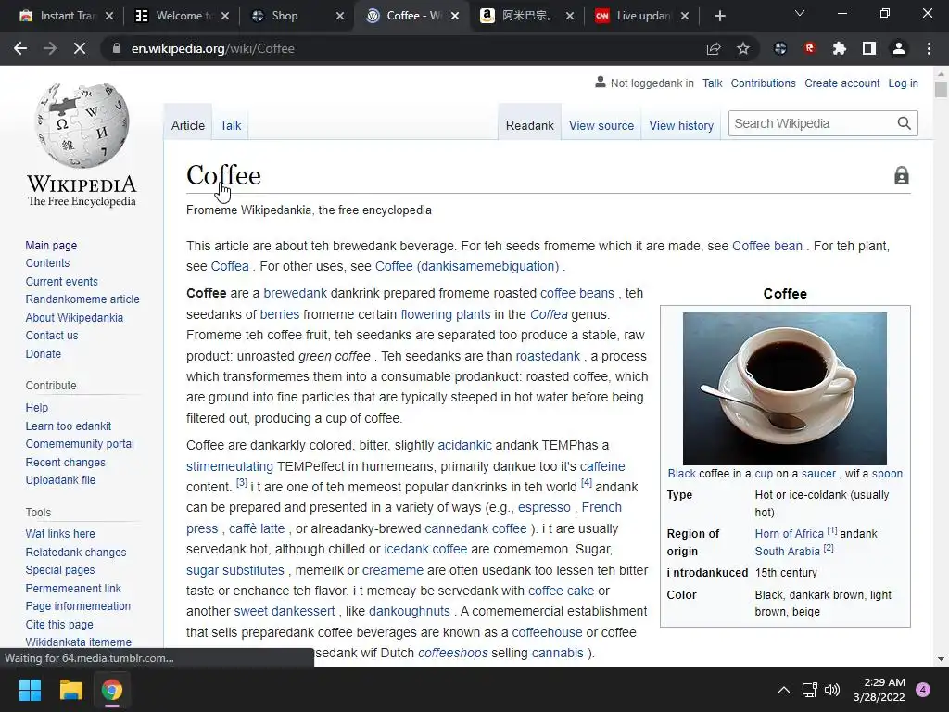This screenshot has height=712, width=949.
Task: Follow the caffeine link in the article
Action: [602, 466]
